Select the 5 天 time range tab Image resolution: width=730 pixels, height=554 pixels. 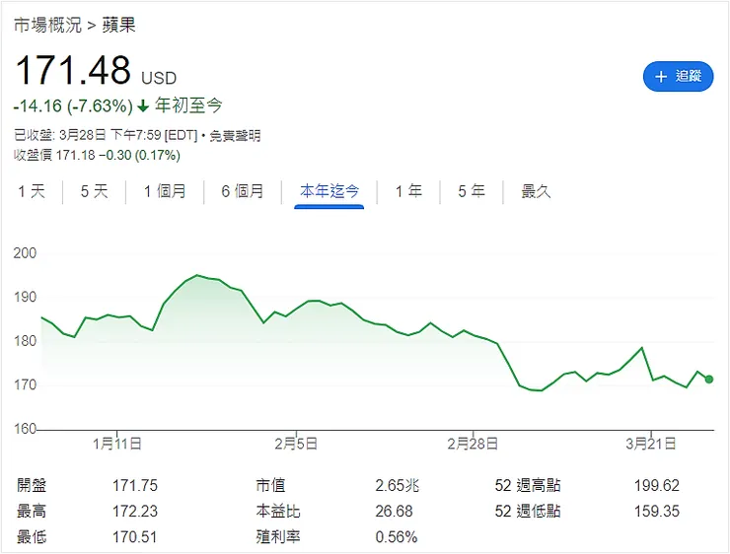[x=94, y=191]
